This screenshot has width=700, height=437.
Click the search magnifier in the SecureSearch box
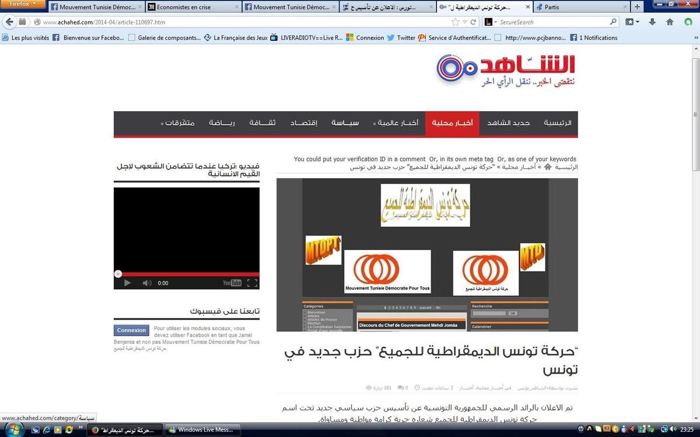(x=613, y=22)
